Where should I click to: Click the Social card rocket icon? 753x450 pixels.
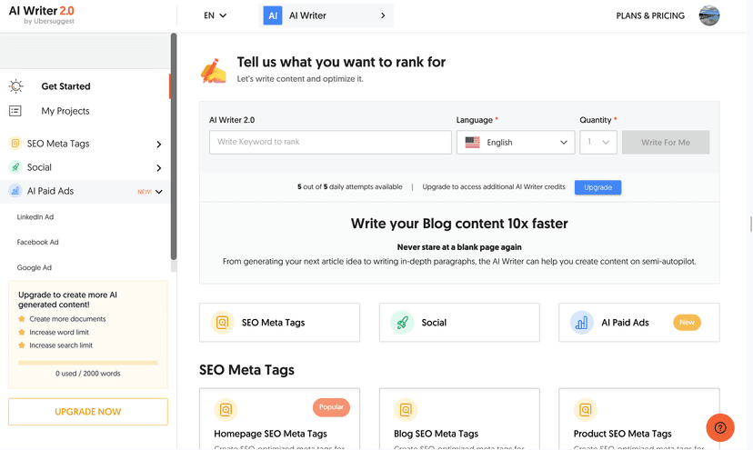[402, 322]
